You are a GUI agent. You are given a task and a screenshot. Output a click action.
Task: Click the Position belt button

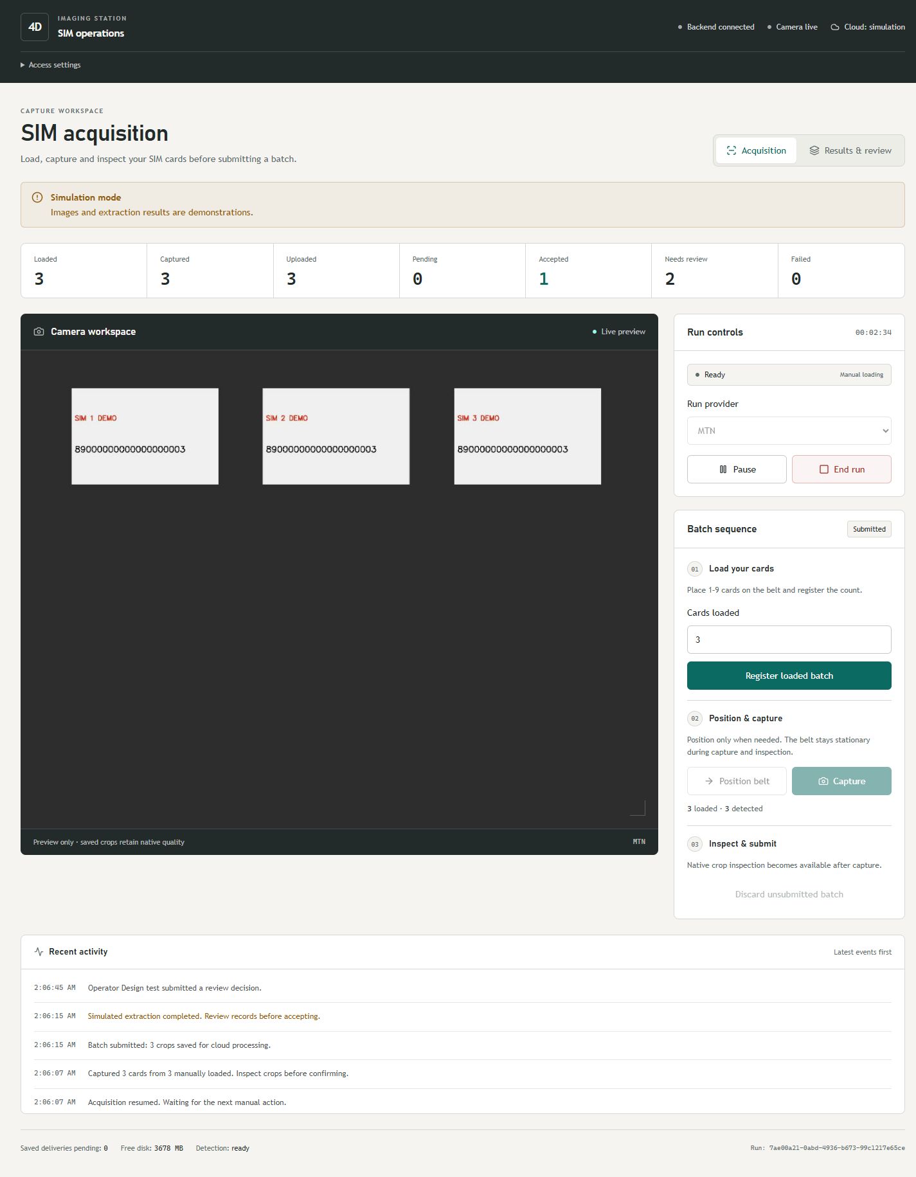tap(737, 781)
